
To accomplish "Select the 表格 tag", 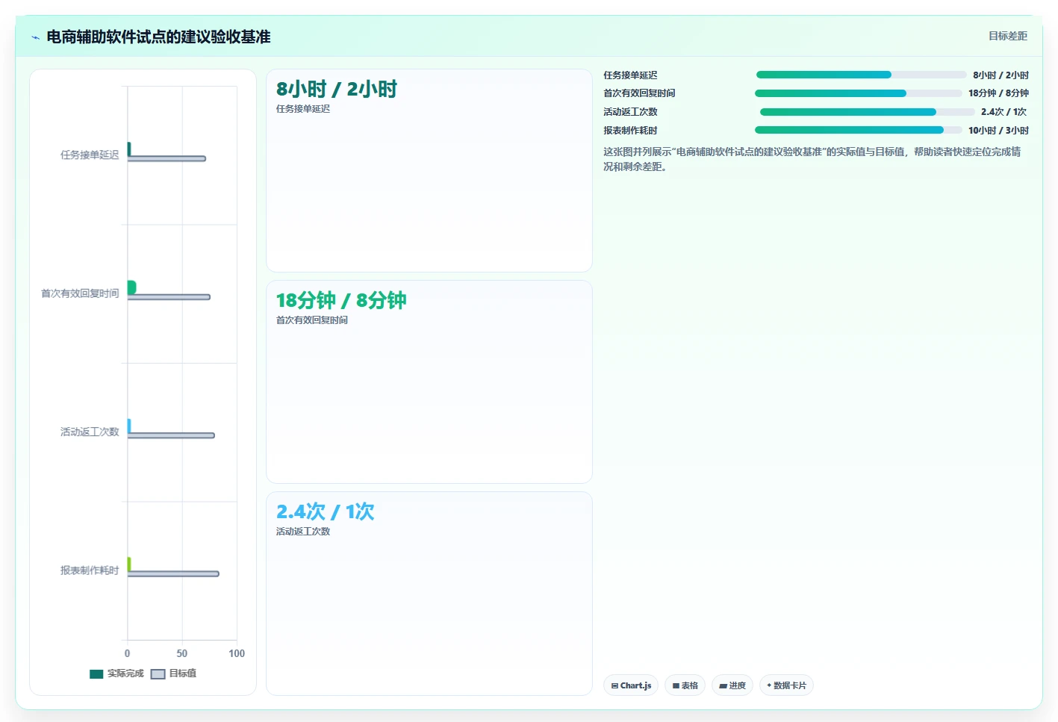I will click(685, 685).
